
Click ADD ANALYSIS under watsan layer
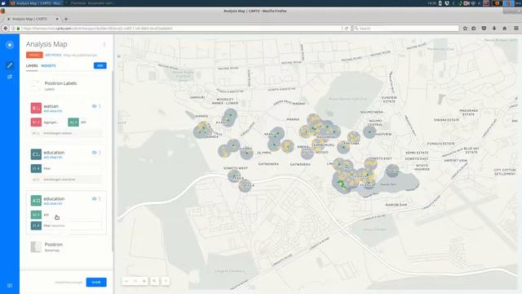53,111
